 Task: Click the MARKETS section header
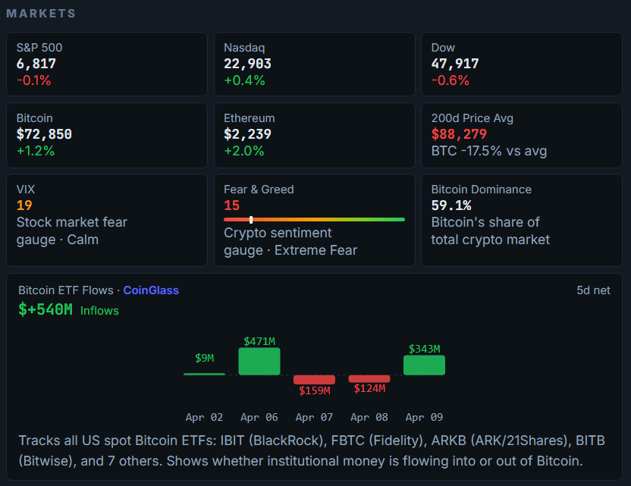tap(41, 12)
